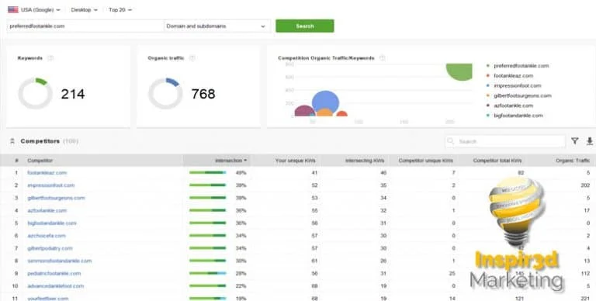
Task: Open pediatricfootankle.com competitor link
Action: point(54,273)
